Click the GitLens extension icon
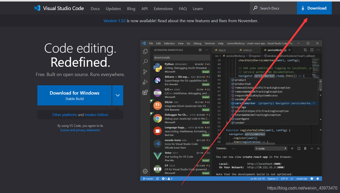Image resolution: width=340 pixels, height=193 pixels. click(x=157, y=80)
